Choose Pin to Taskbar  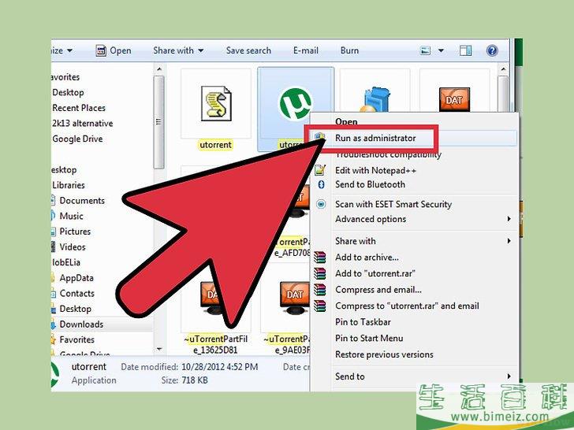(x=363, y=322)
